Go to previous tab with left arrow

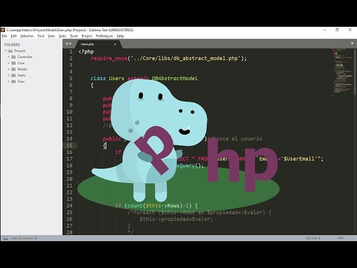point(67,44)
